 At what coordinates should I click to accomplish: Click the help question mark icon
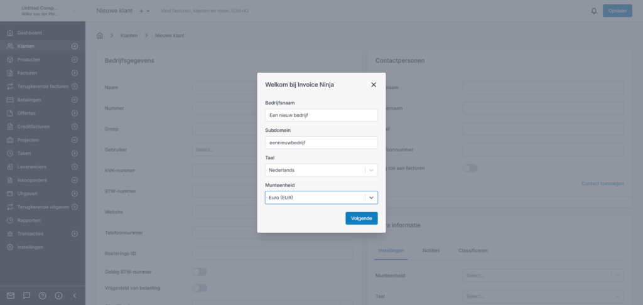(x=43, y=296)
